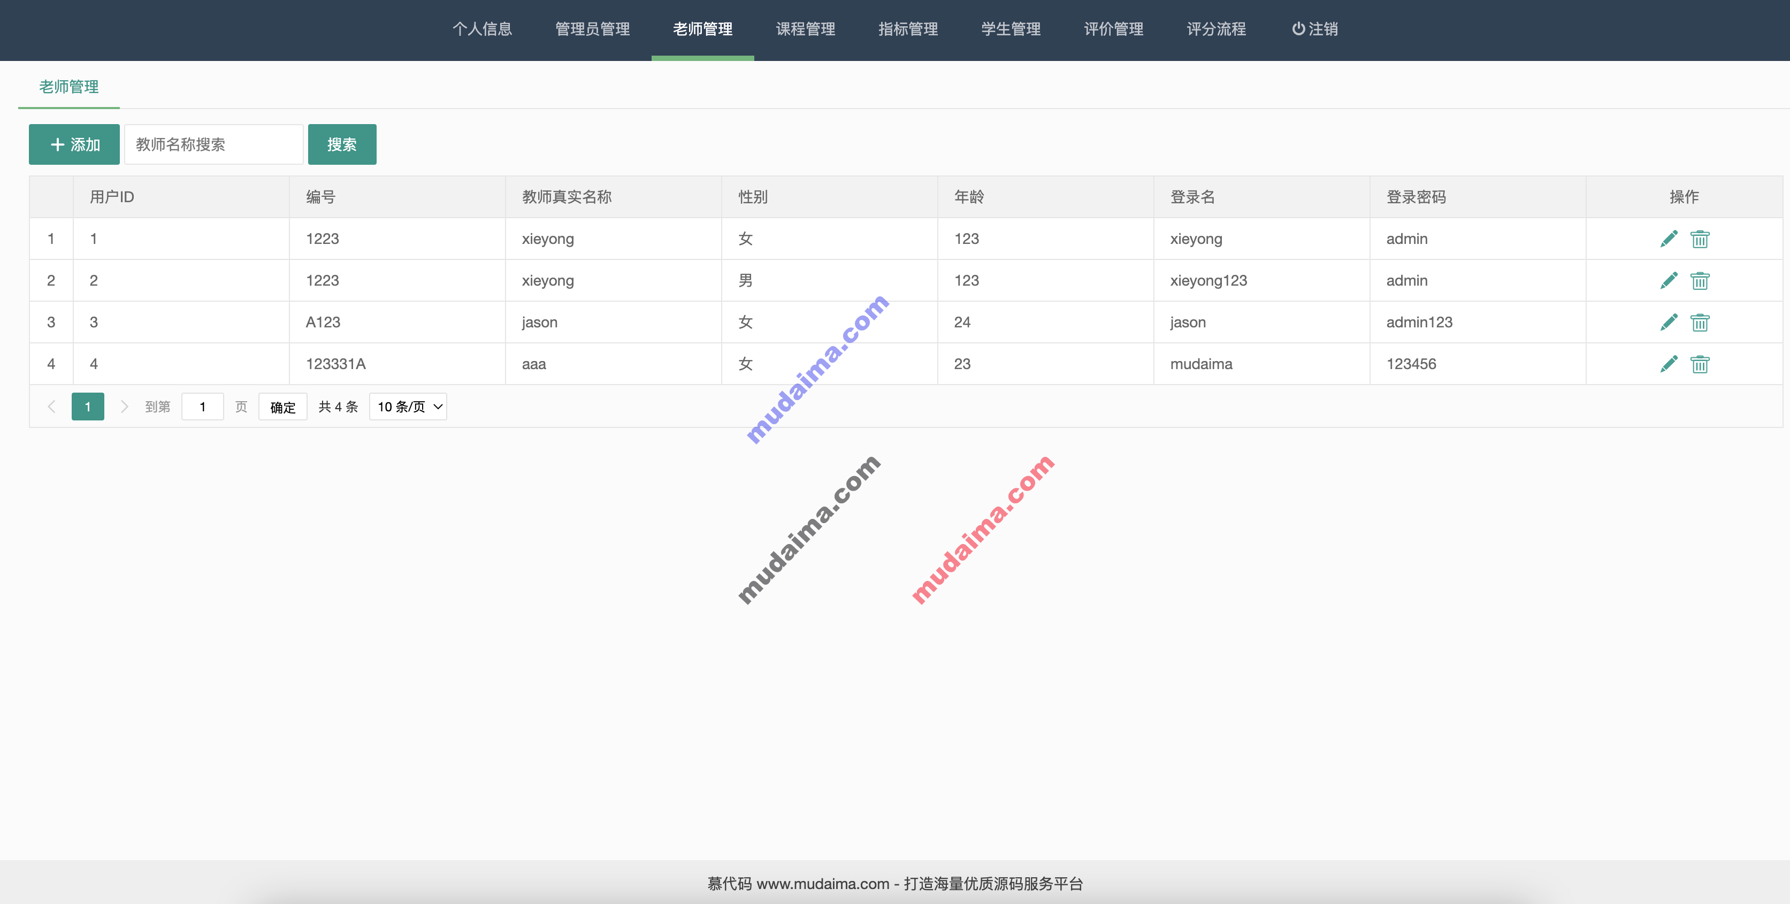Open the 10 条/页 page size dropdown
The height and width of the screenshot is (904, 1790).
pos(408,407)
